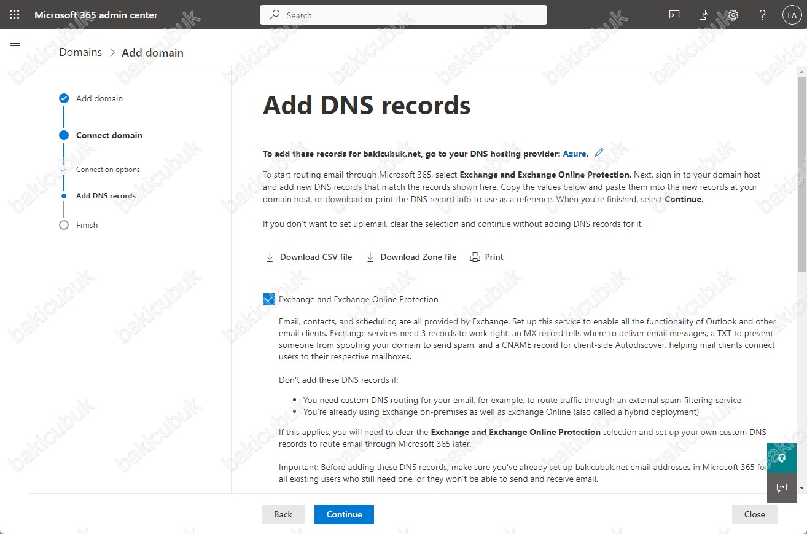Open the settings gear icon
Screen dimensions: 807x534
(x=733, y=15)
